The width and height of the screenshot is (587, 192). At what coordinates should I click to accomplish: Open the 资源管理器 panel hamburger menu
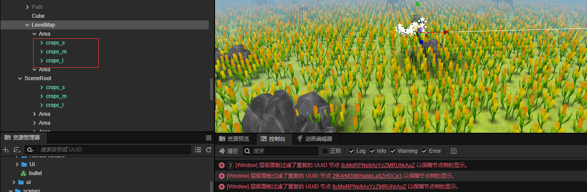pyautogui.click(x=208, y=138)
